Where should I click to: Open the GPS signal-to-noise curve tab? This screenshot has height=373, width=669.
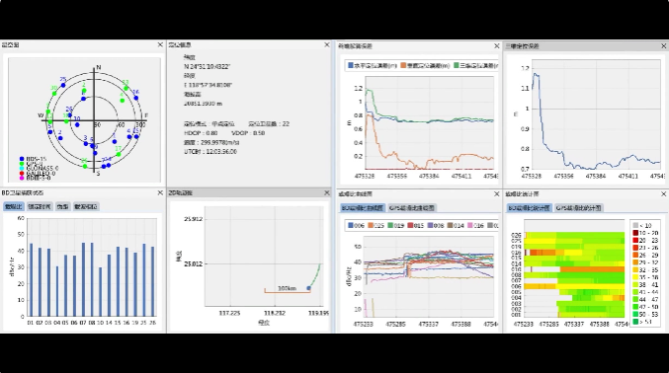(x=412, y=208)
